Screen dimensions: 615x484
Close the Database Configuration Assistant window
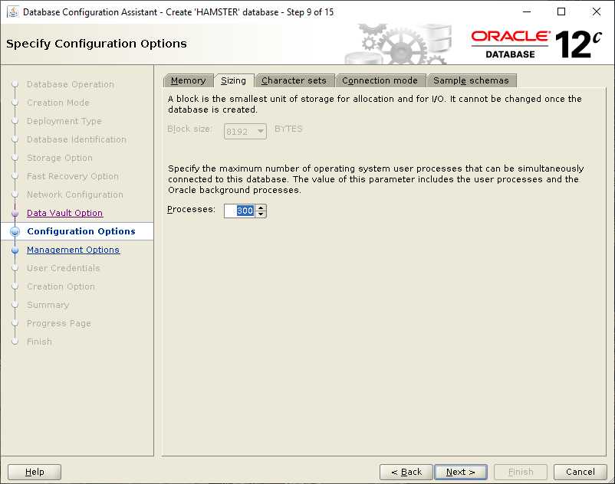[x=596, y=11]
